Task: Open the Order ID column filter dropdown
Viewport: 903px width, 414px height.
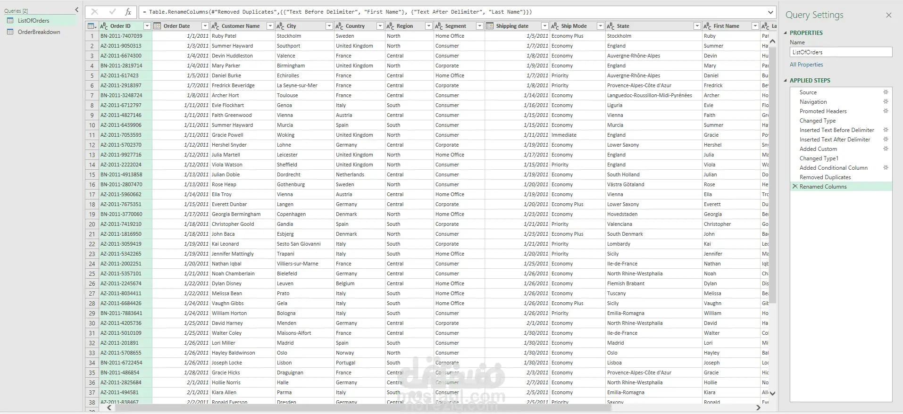Action: (147, 26)
